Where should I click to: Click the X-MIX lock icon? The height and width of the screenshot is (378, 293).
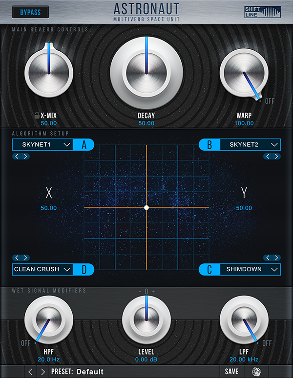click(37, 116)
